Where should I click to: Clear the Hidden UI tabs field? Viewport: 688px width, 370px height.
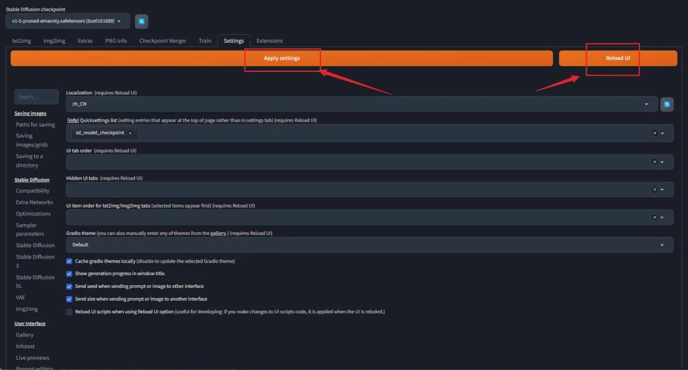click(654, 190)
